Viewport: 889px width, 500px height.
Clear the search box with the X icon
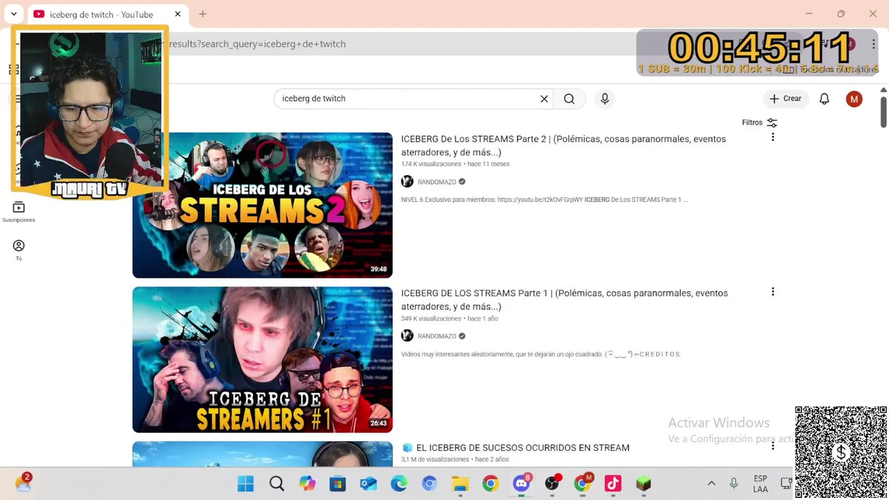(545, 99)
